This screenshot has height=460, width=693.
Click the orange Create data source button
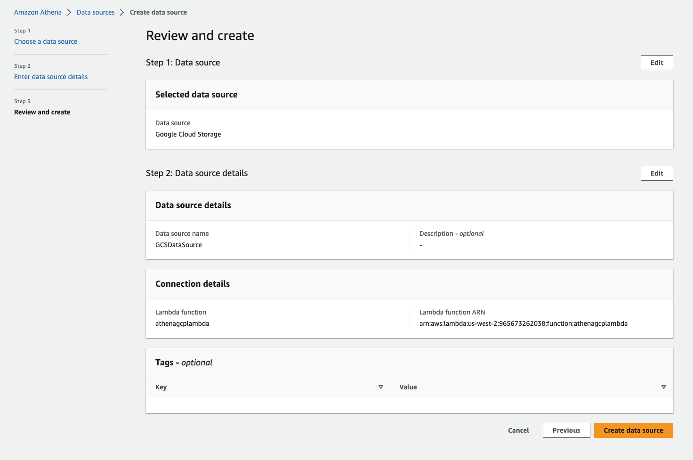coord(633,430)
